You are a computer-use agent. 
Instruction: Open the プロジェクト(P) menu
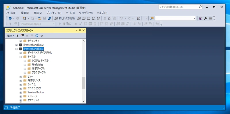[54, 13]
